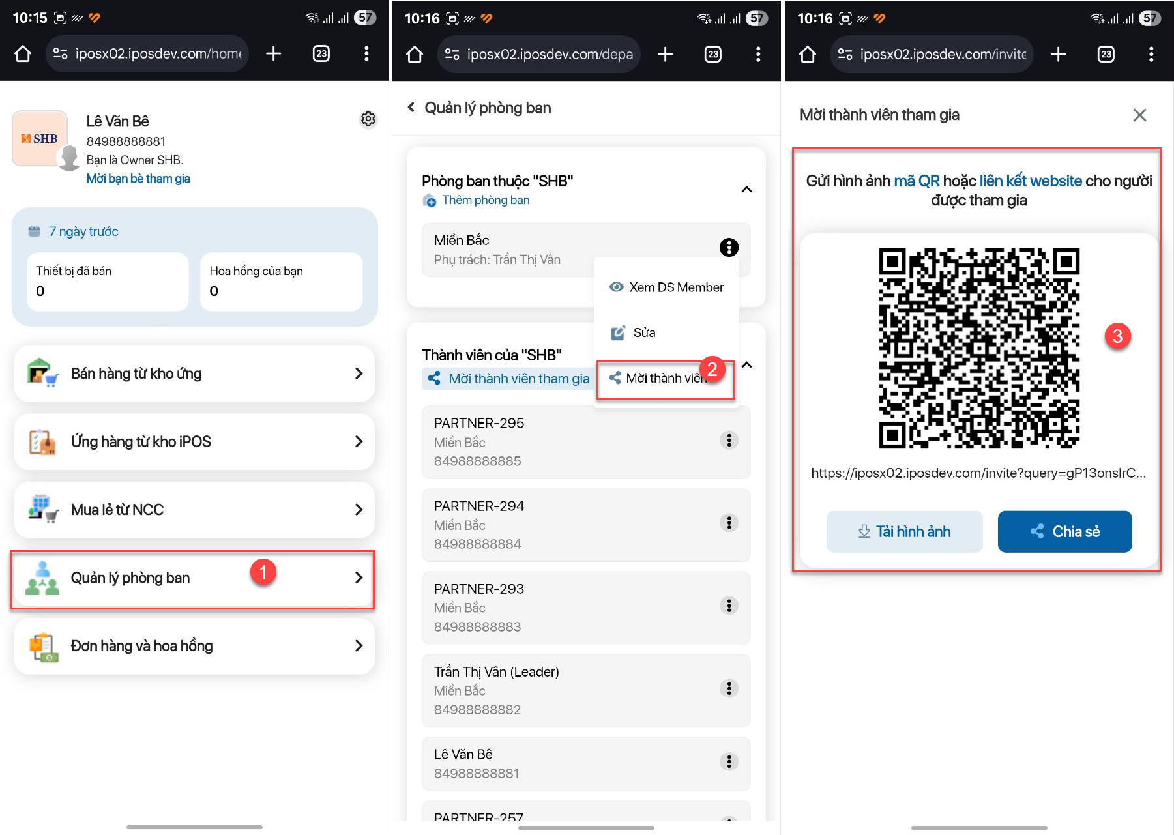Viewport: 1174px width, 835px height.
Task: Open settings gear in left phone screen
Action: [368, 119]
